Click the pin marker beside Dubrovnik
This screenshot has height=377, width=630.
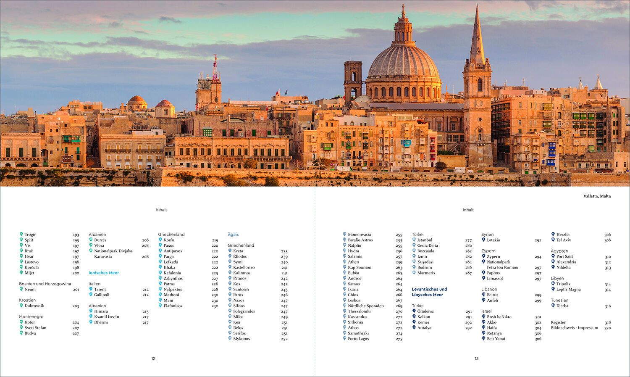click(x=21, y=306)
